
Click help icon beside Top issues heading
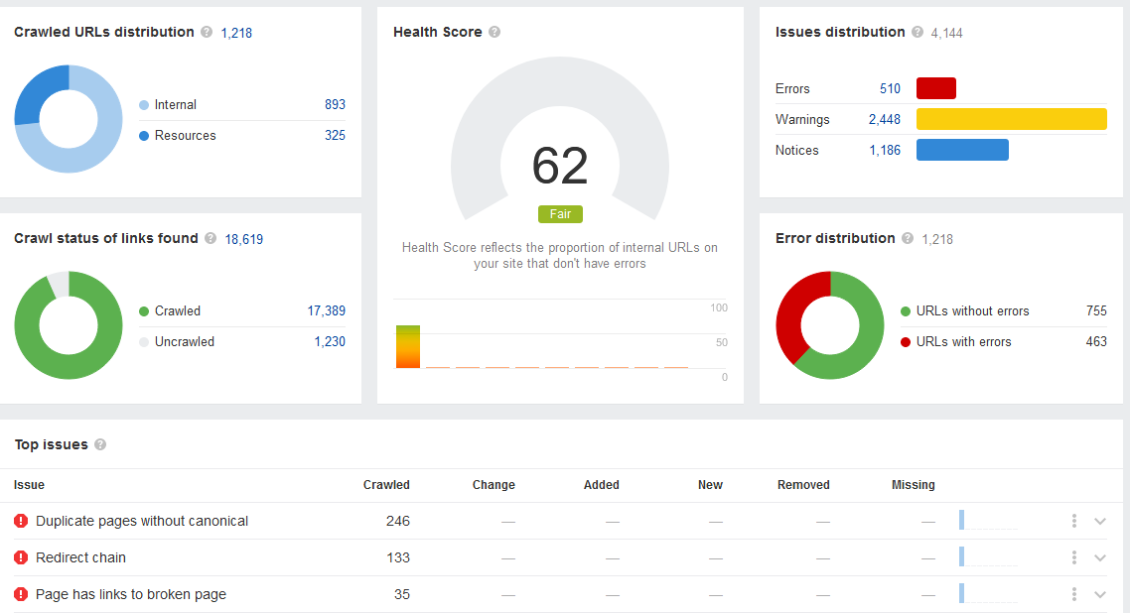point(100,444)
